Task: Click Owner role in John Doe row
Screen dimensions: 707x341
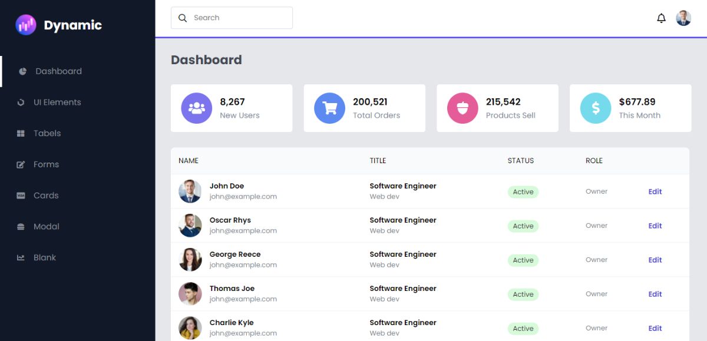Action: [596, 191]
